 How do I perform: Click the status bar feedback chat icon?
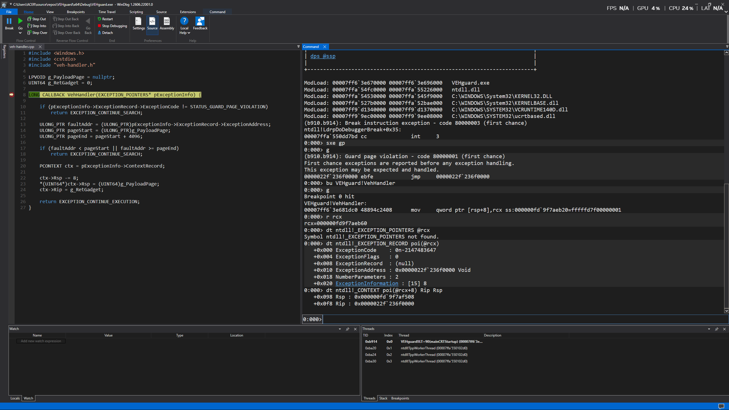pyautogui.click(x=721, y=406)
